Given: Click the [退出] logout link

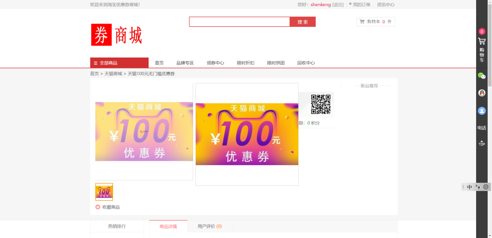Looking at the screenshot, I should point(338,5).
